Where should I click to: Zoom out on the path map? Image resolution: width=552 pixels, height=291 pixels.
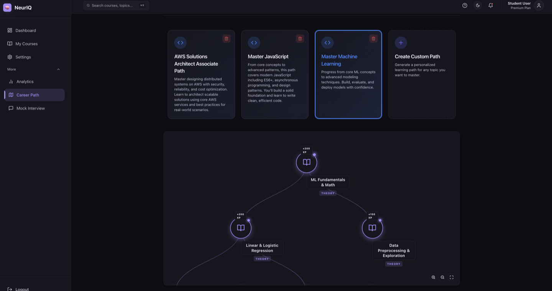pyautogui.click(x=442, y=277)
